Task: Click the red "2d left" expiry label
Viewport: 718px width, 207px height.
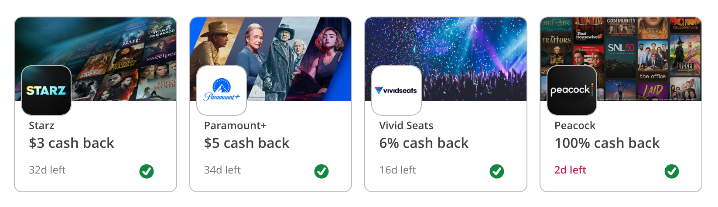Action: (x=571, y=170)
